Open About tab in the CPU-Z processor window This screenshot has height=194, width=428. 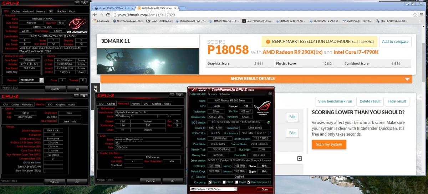coord(72,11)
